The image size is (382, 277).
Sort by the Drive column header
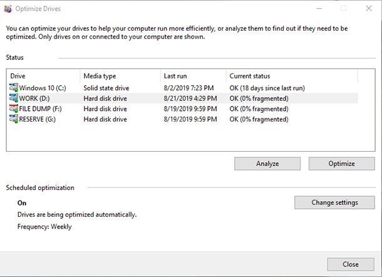[x=43, y=76]
